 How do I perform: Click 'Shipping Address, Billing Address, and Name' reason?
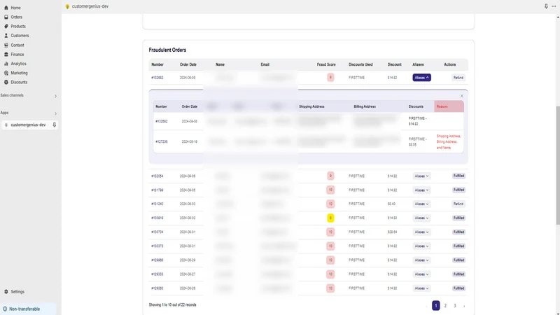pos(449,142)
